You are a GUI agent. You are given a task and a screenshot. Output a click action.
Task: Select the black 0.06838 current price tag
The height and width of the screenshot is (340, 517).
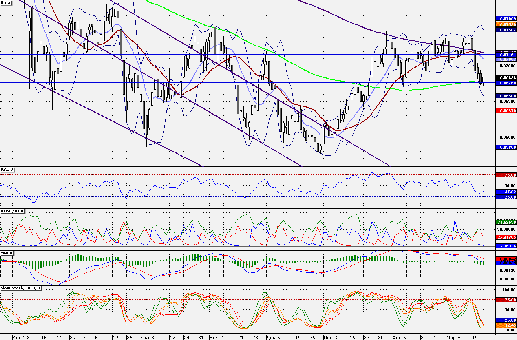[506, 77]
